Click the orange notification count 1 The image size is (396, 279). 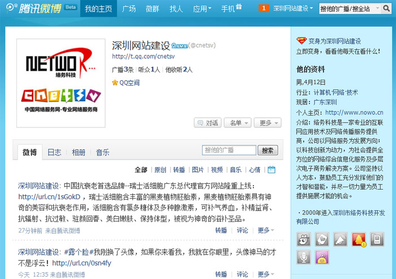coord(264,8)
